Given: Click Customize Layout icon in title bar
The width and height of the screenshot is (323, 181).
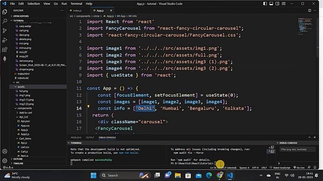Looking at the screenshot, I should point(284,4).
